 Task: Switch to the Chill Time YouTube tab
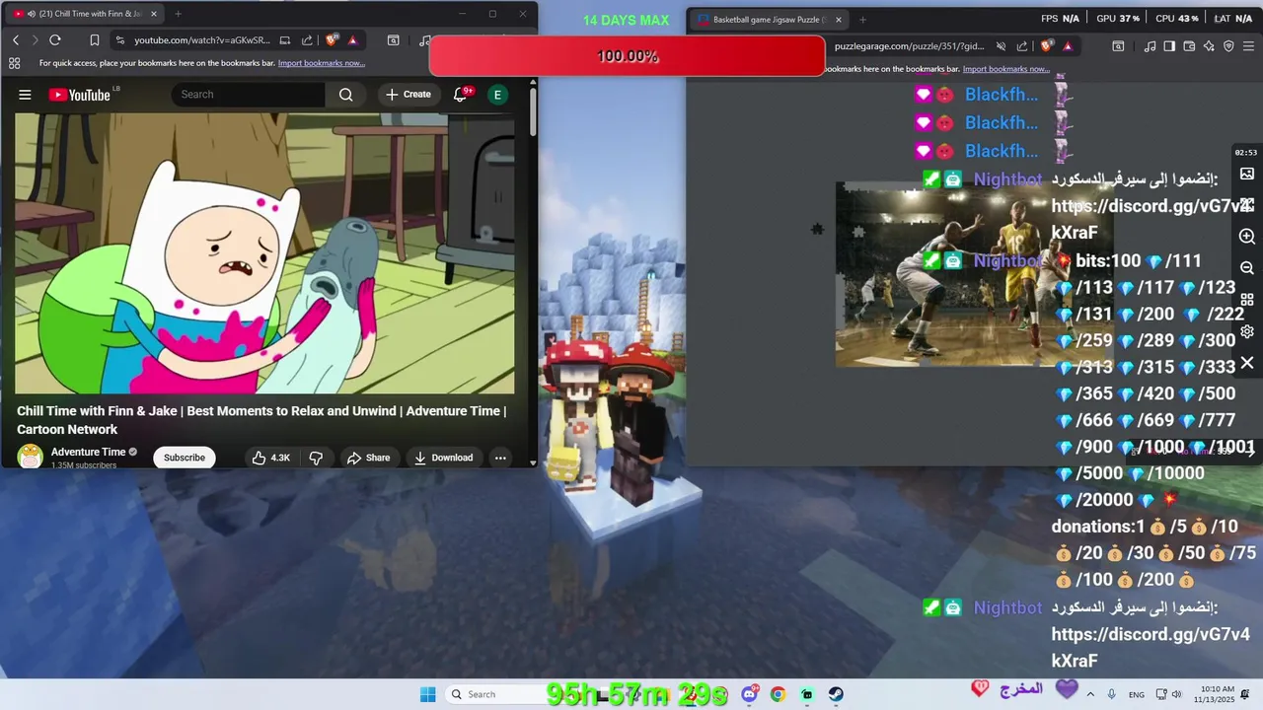[84, 14]
